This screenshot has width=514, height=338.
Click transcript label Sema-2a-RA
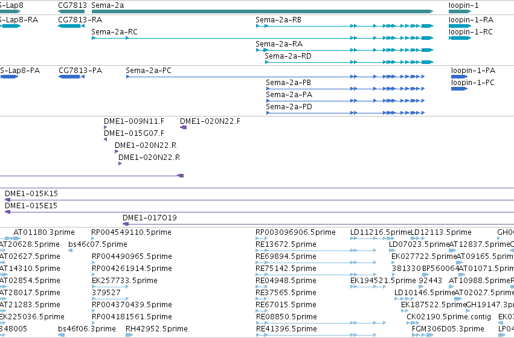tap(279, 44)
